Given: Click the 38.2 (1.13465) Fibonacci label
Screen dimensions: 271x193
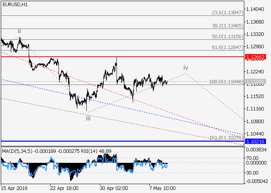Looking at the screenshot, I should [x=227, y=25].
